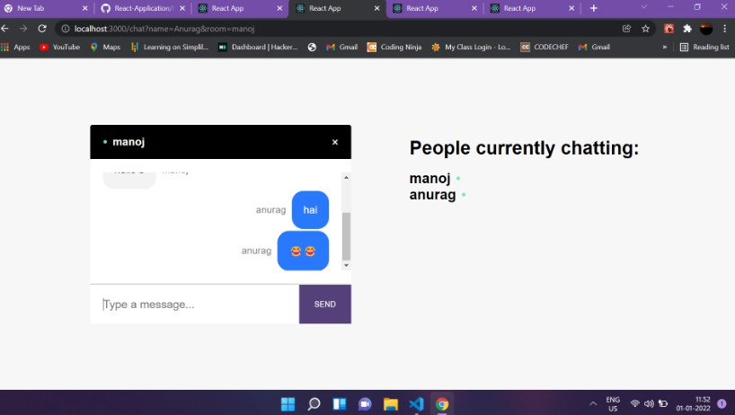Open battery status icon
The width and height of the screenshot is (735, 415).
pos(663,403)
